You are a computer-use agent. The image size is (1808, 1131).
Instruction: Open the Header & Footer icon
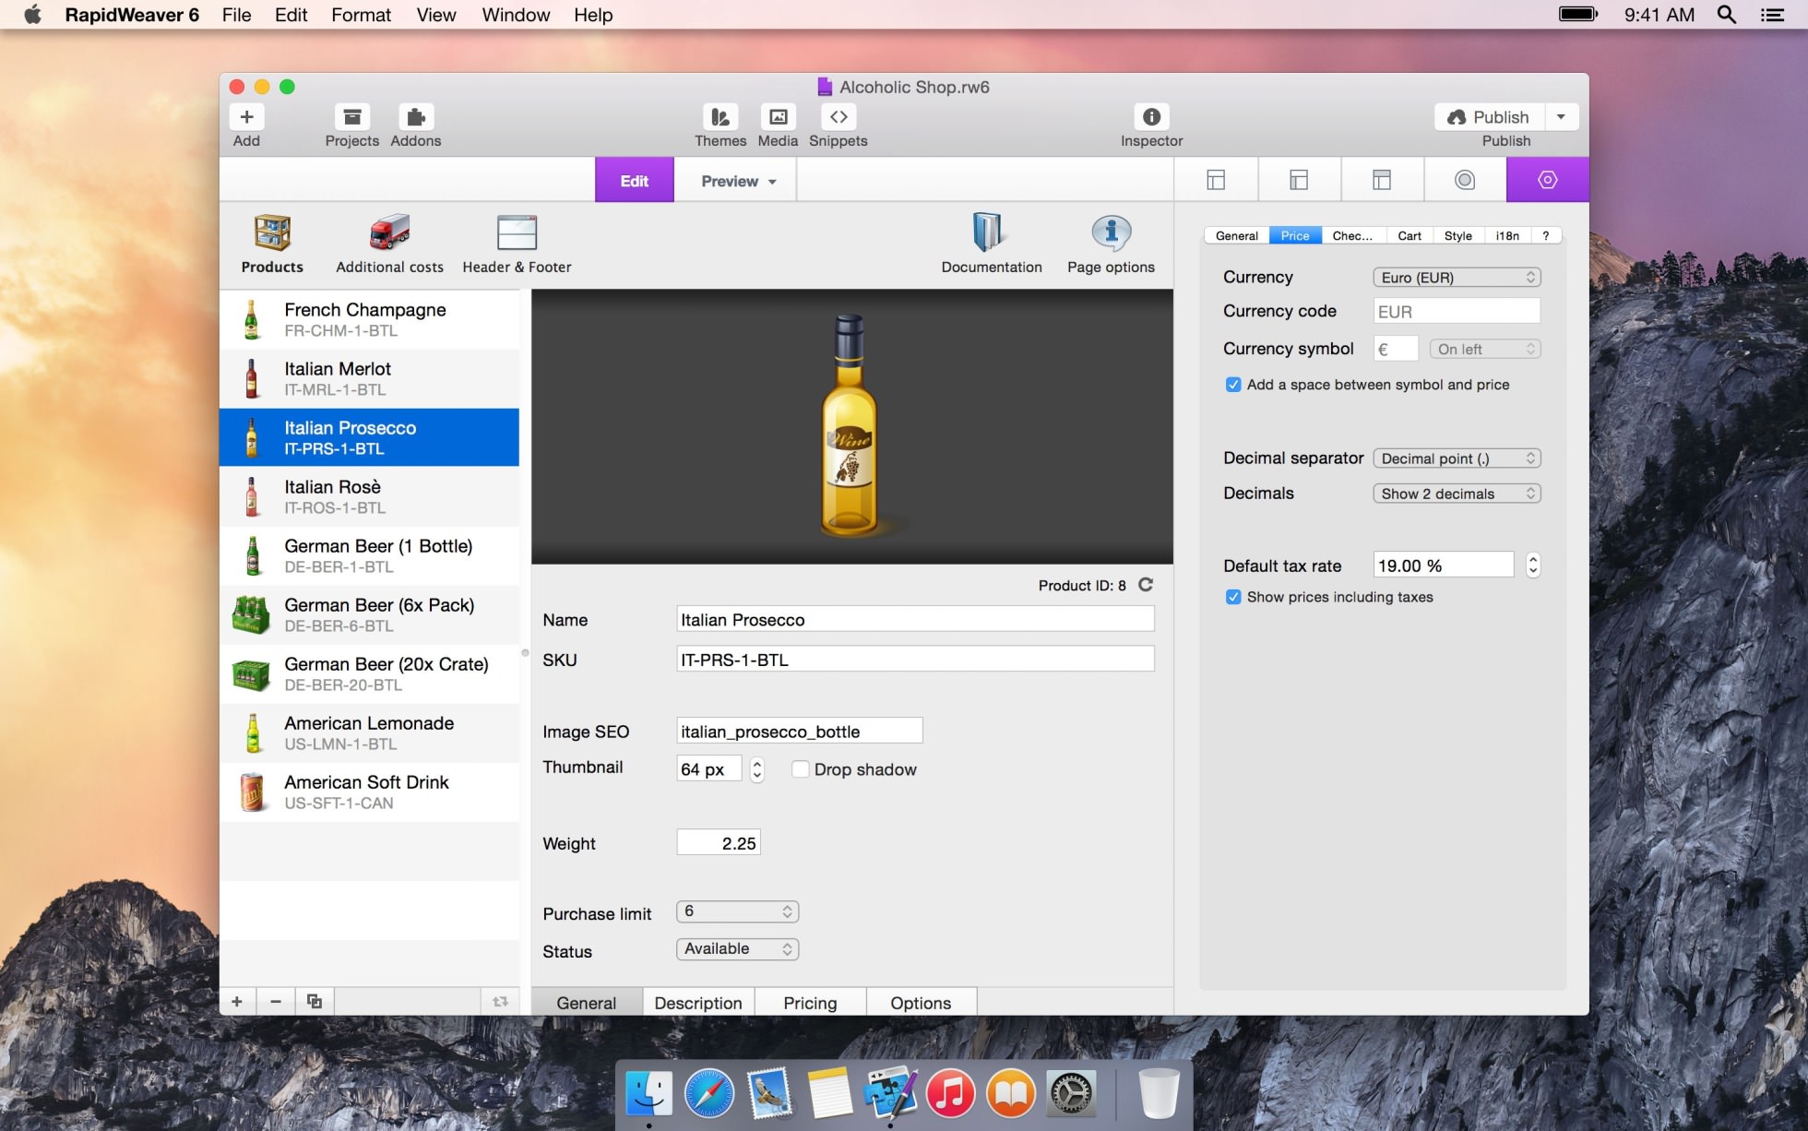point(517,232)
